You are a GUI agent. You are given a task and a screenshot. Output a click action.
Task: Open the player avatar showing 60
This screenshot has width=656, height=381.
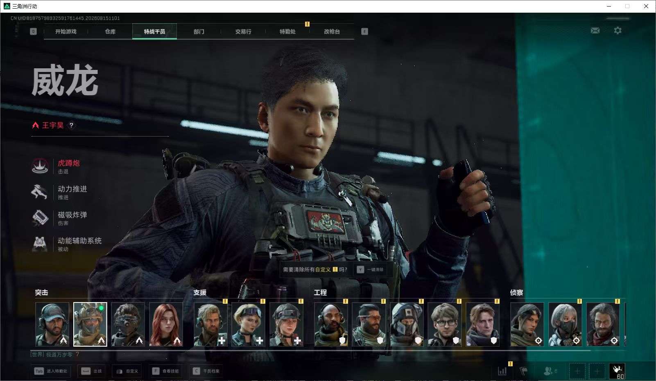point(617,371)
